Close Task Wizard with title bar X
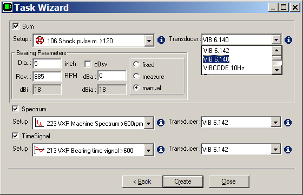 click(295, 8)
